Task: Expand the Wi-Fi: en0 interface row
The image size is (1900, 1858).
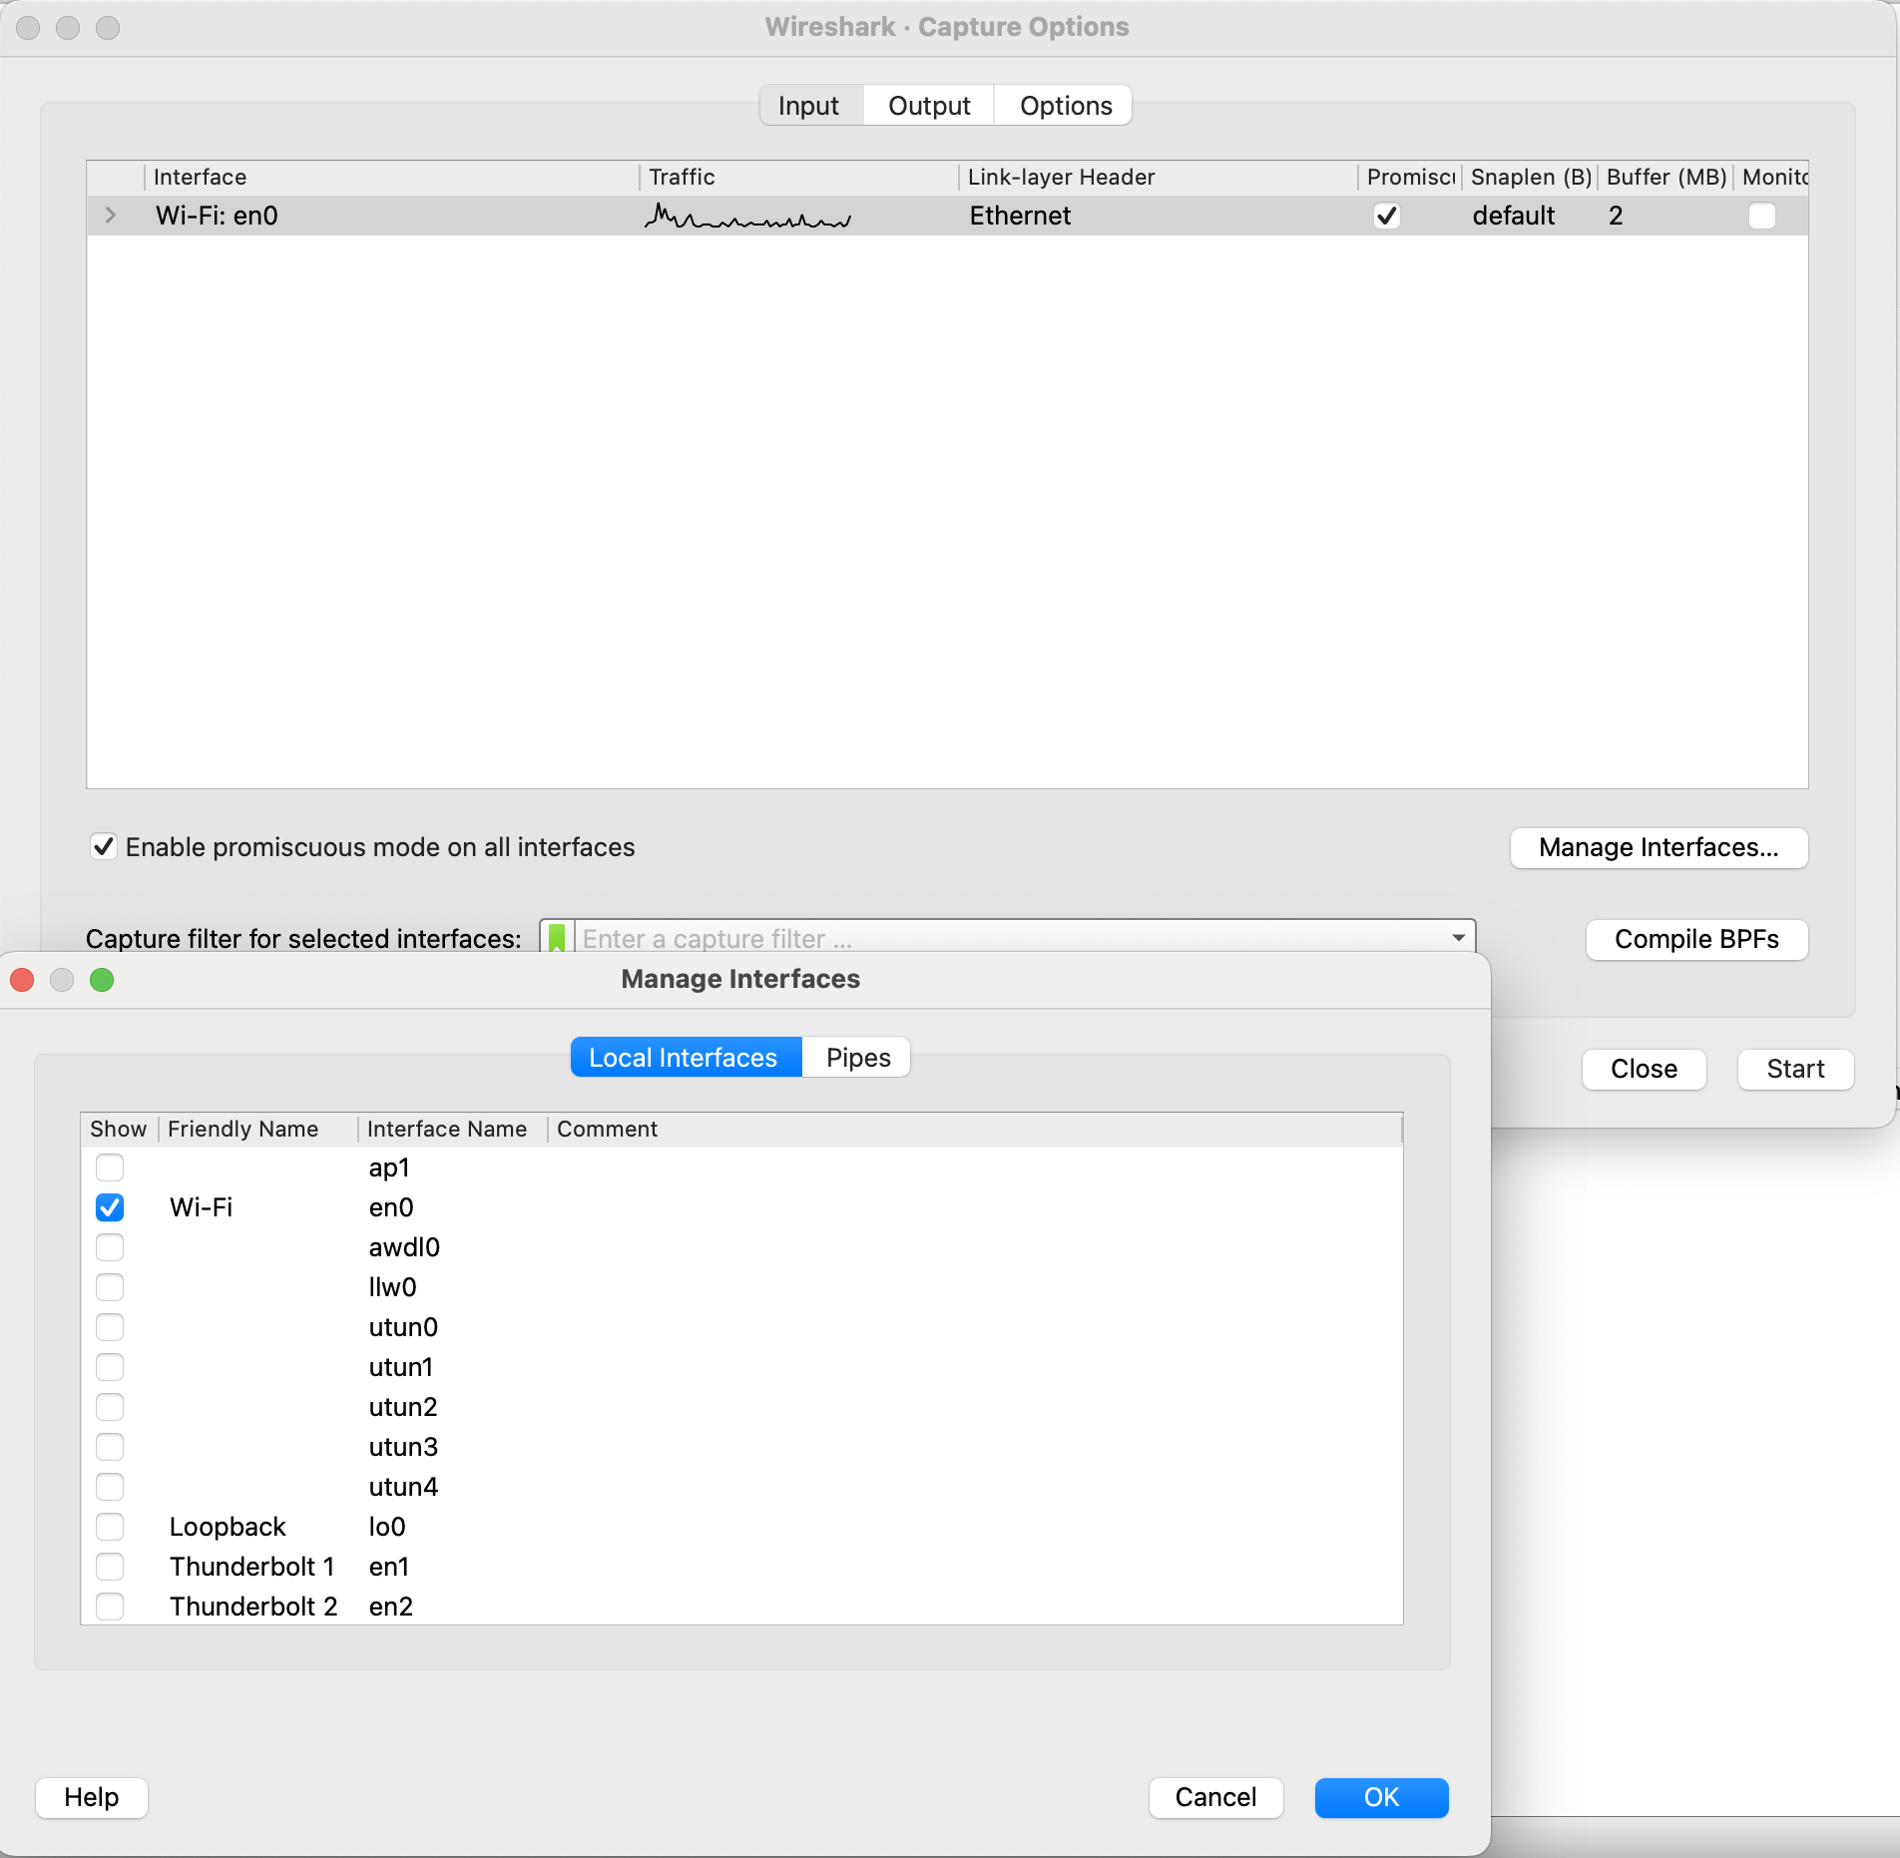Action: (111, 216)
